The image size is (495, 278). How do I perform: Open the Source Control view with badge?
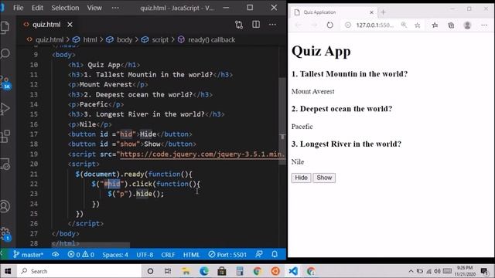[x=5, y=83]
